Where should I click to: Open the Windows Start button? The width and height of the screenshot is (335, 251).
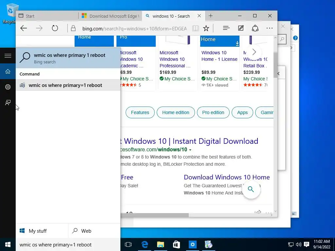point(8,244)
